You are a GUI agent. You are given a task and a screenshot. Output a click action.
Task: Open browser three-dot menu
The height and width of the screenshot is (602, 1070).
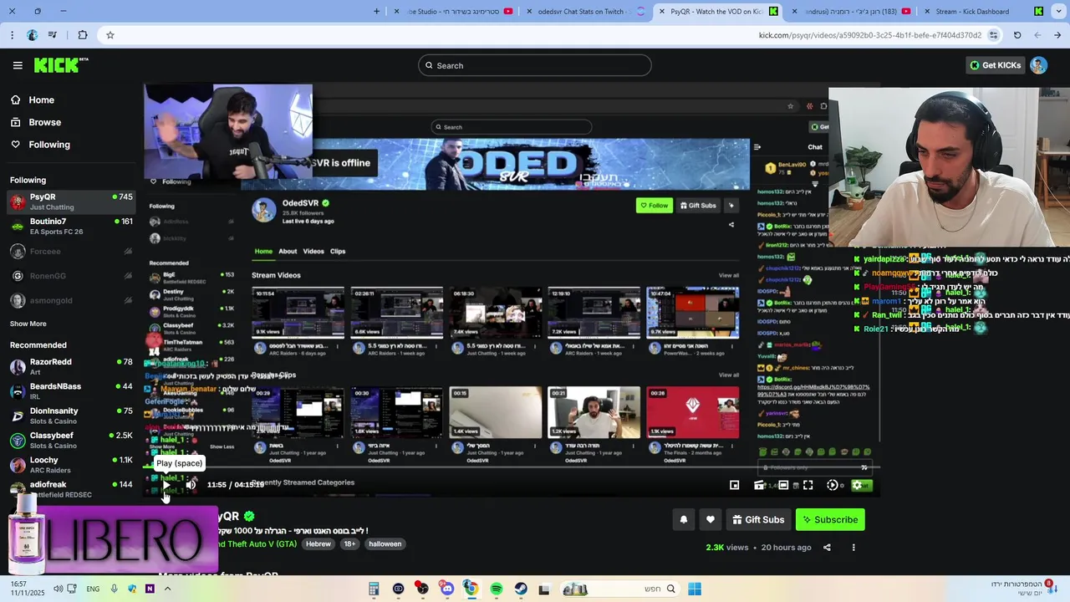12,35
